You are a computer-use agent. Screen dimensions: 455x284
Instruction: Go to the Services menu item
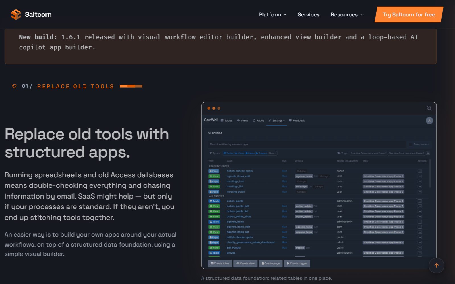tap(309, 15)
